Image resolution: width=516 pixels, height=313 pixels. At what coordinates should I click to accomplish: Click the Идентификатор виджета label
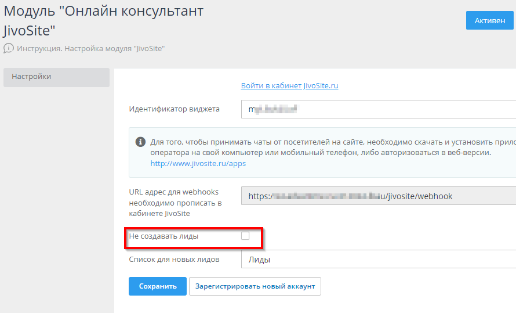[174, 109]
